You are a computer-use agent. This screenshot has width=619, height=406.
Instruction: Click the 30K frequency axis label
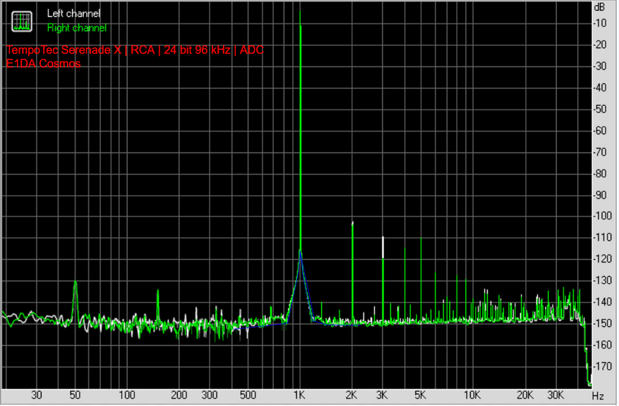[555, 395]
